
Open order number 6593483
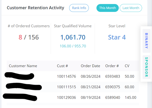(x=112, y=76)
